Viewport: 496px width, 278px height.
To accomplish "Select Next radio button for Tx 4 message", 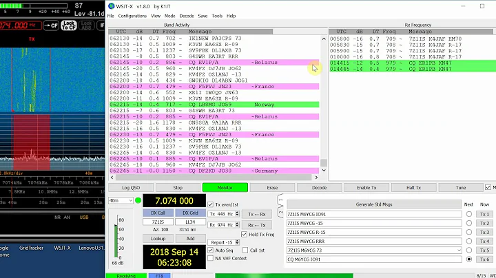I will [x=469, y=241].
